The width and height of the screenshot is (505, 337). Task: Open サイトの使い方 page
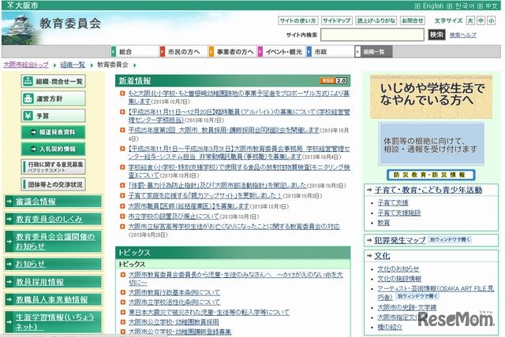pos(297,20)
